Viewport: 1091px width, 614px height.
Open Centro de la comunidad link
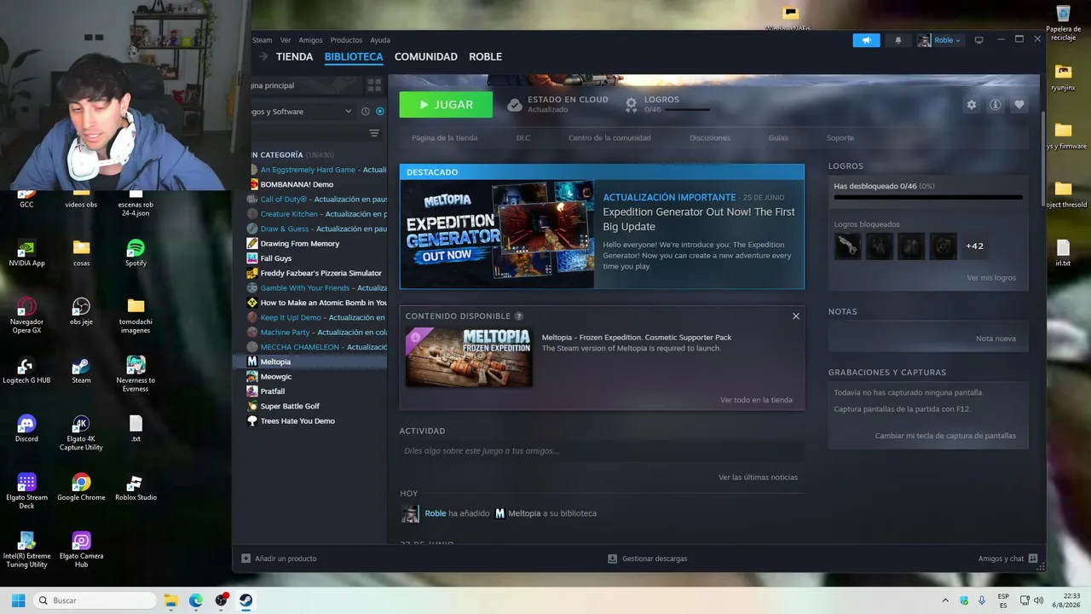609,138
